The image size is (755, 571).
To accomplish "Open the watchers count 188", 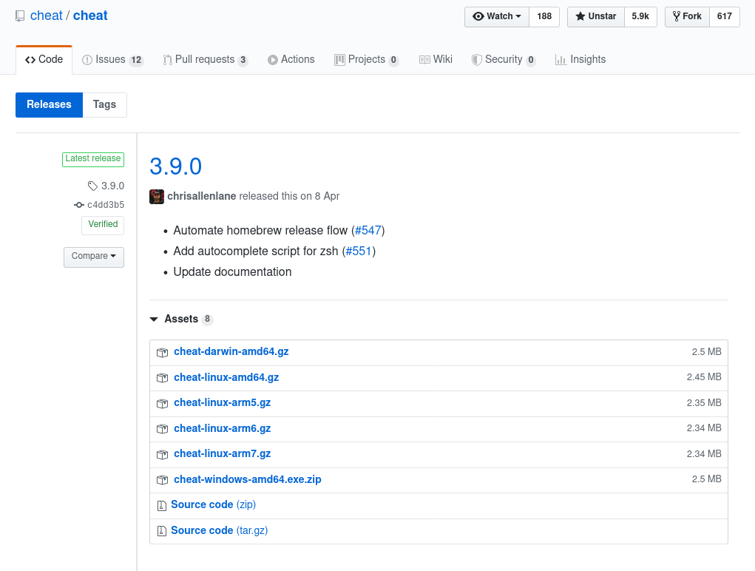I will [544, 17].
